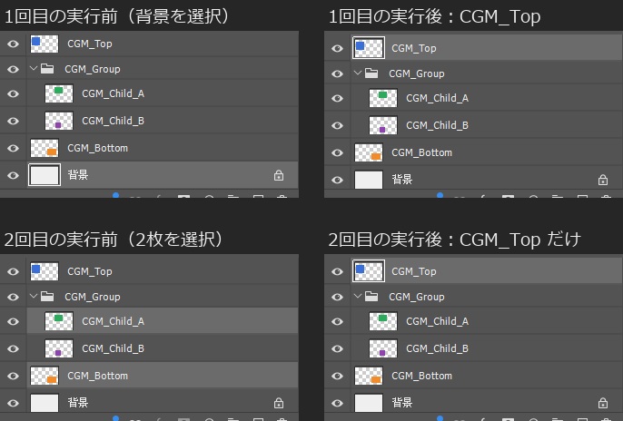
Task: Select CGM_Bottom thumbnail in 1回目の実行後 panel
Action: tap(369, 152)
